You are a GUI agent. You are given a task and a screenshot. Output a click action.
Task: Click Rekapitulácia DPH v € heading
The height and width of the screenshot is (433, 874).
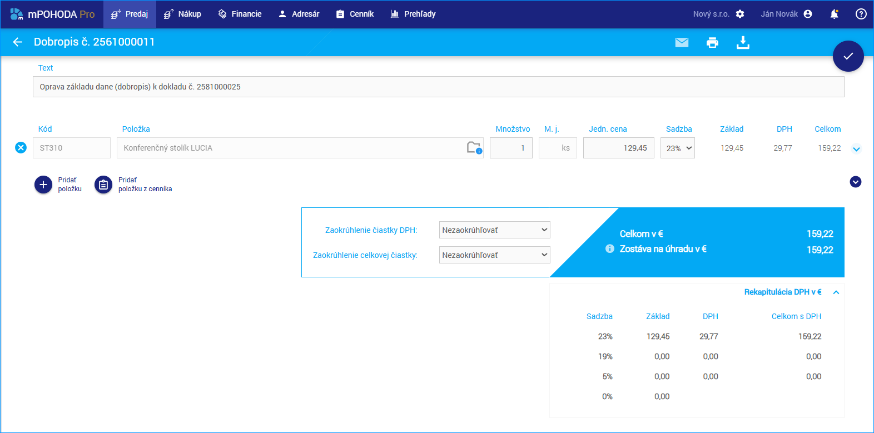click(x=783, y=292)
